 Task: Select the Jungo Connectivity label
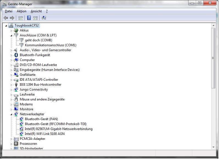point(34,89)
